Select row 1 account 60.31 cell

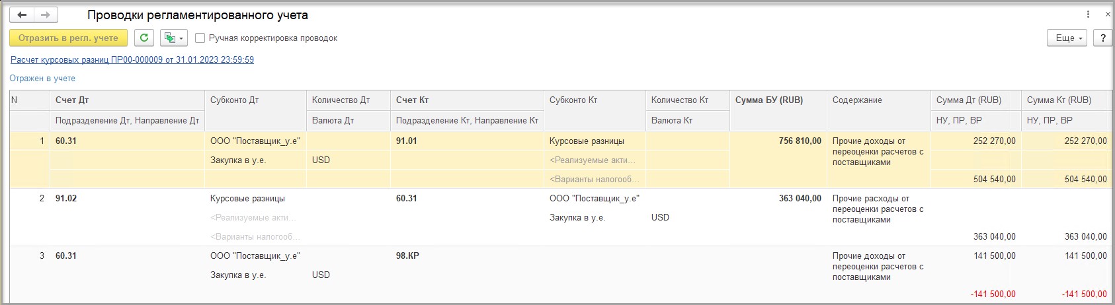coord(66,141)
